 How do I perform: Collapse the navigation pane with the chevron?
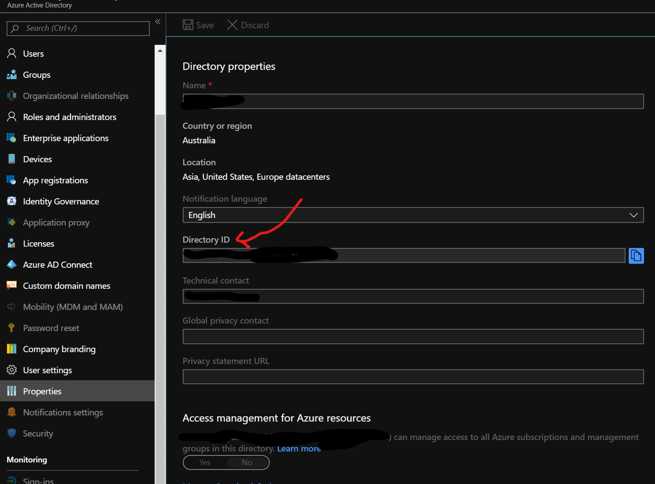[158, 21]
